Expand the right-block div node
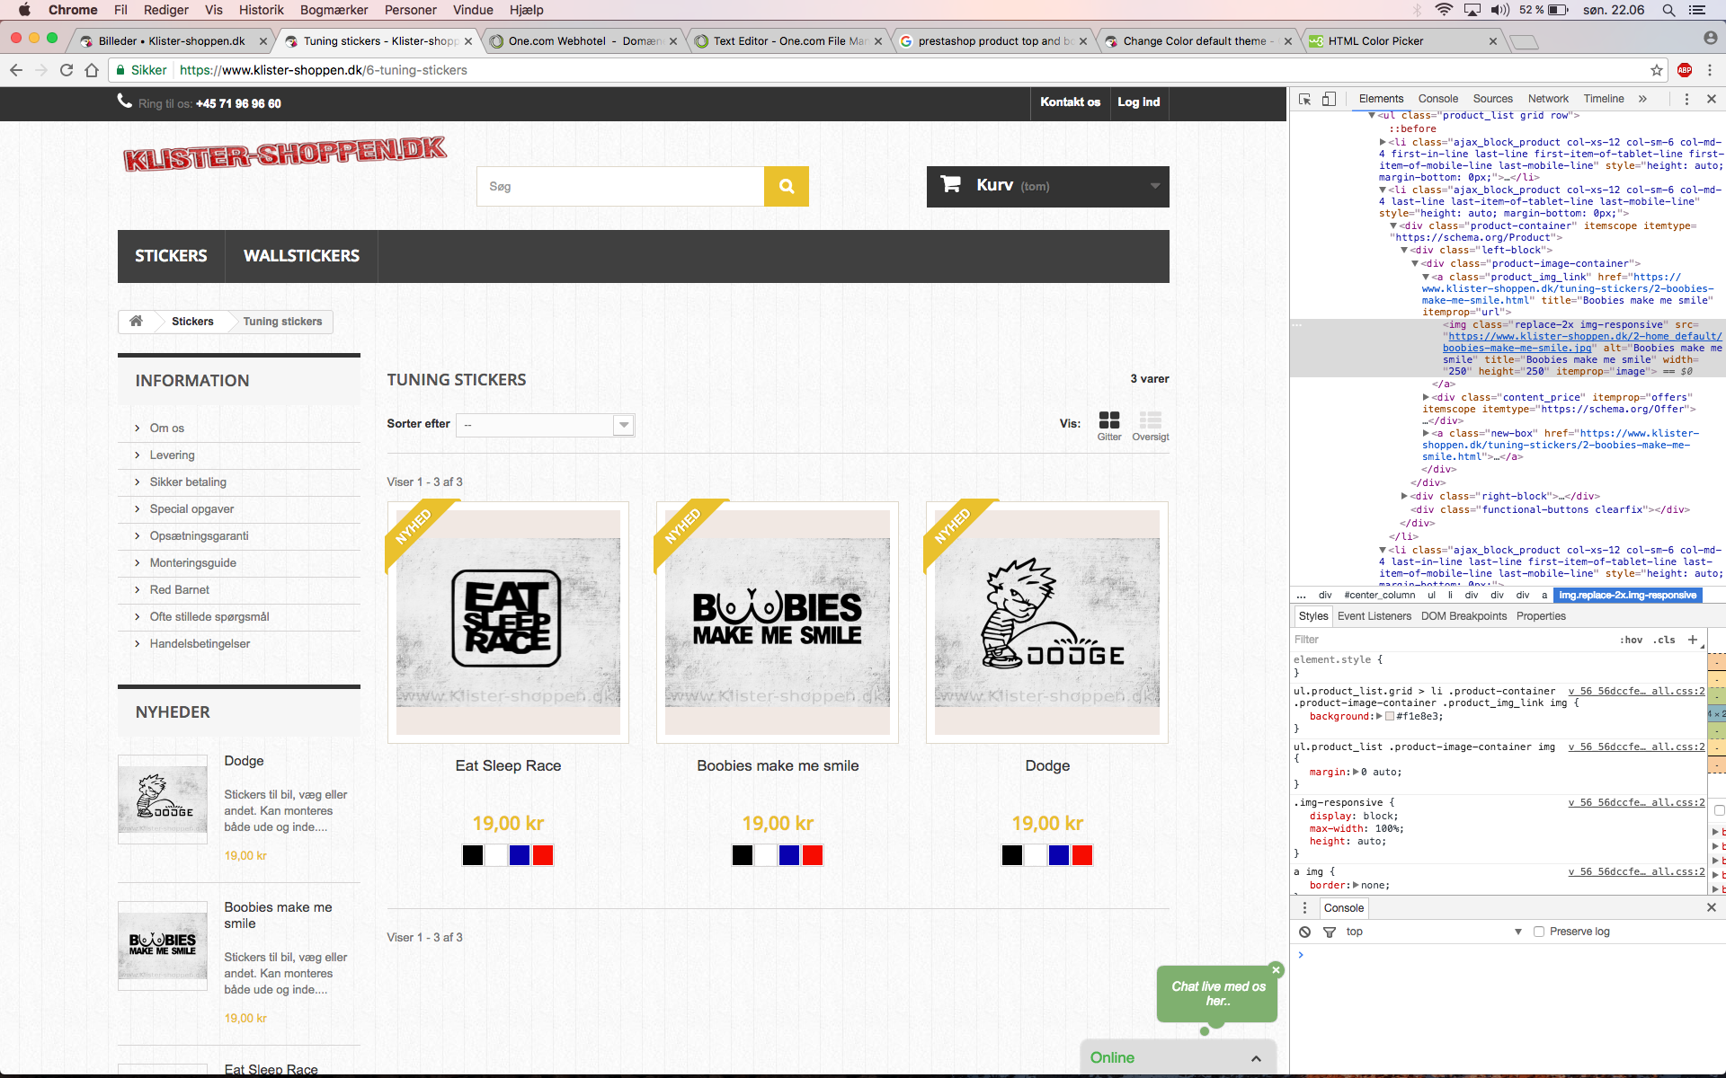The image size is (1726, 1078). 1404,496
